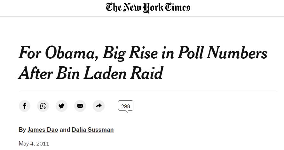The image size is (284, 150).
Task: Click the May 4, 2011 publication date
Action: (x=34, y=144)
